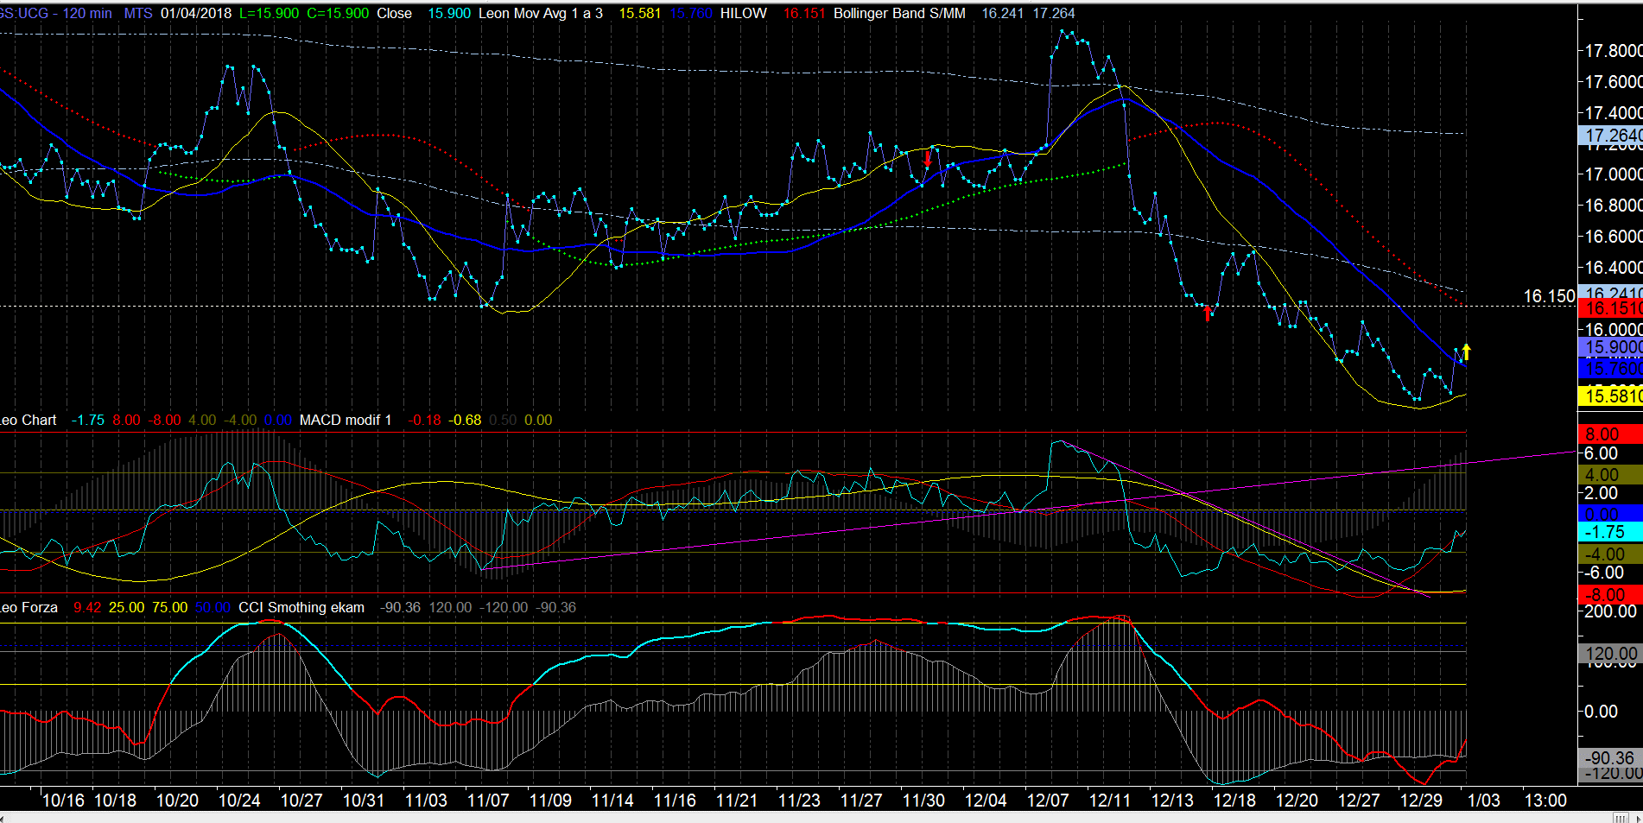Click the yellow up-arrow buy signal marker
The image size is (1643, 823).
tap(1466, 351)
